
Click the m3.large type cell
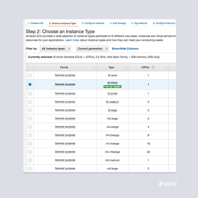[112, 169]
